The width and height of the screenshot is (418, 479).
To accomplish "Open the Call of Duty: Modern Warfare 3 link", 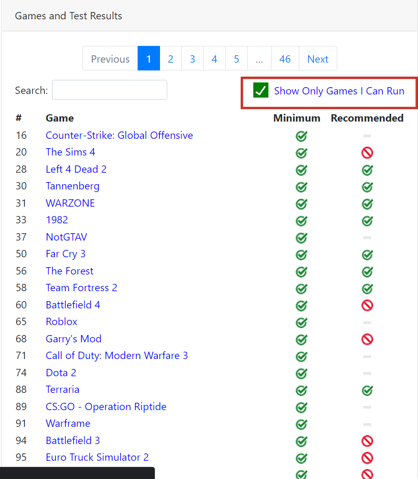I will tap(117, 355).
